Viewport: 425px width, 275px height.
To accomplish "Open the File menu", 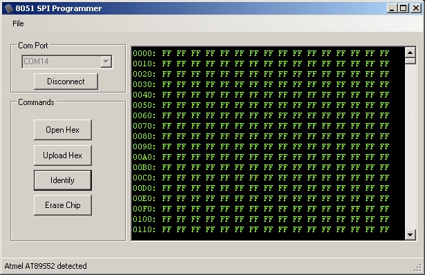I will tap(18, 23).
